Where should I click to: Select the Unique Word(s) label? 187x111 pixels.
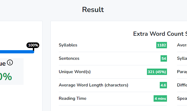[x=75, y=72]
